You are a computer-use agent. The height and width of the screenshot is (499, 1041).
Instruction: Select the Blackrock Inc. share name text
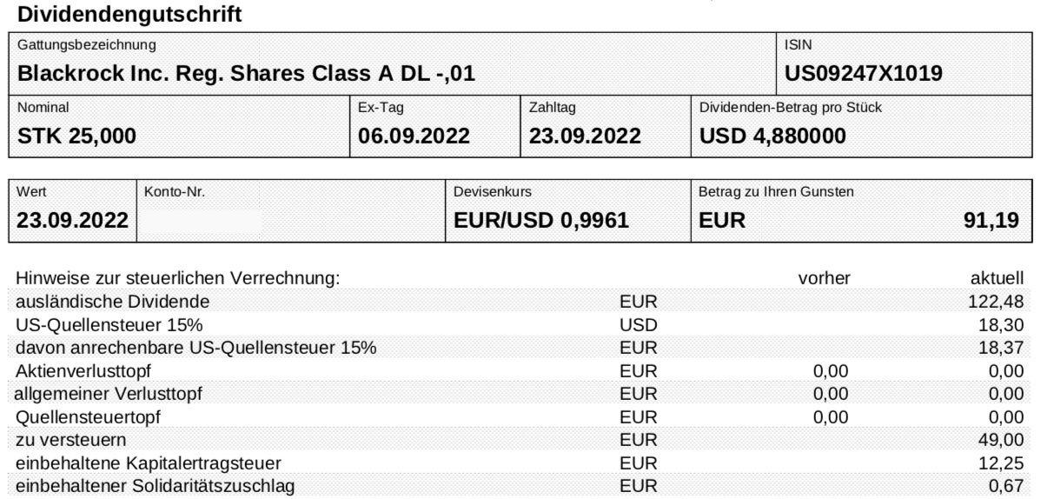pos(246,73)
